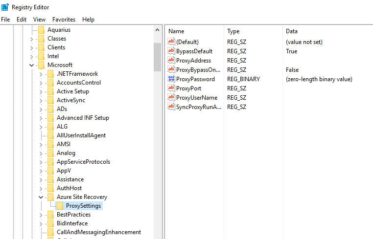Expand the Active Setup key
This screenshot has width=373, height=239.
tap(41, 92)
